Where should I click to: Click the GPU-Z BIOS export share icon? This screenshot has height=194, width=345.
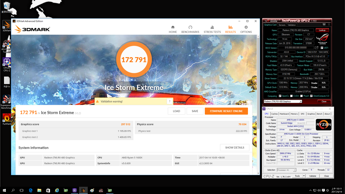point(317,48)
